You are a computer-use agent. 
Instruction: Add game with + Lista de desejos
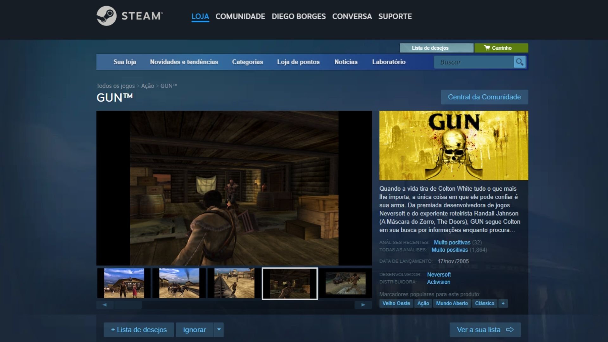139,330
